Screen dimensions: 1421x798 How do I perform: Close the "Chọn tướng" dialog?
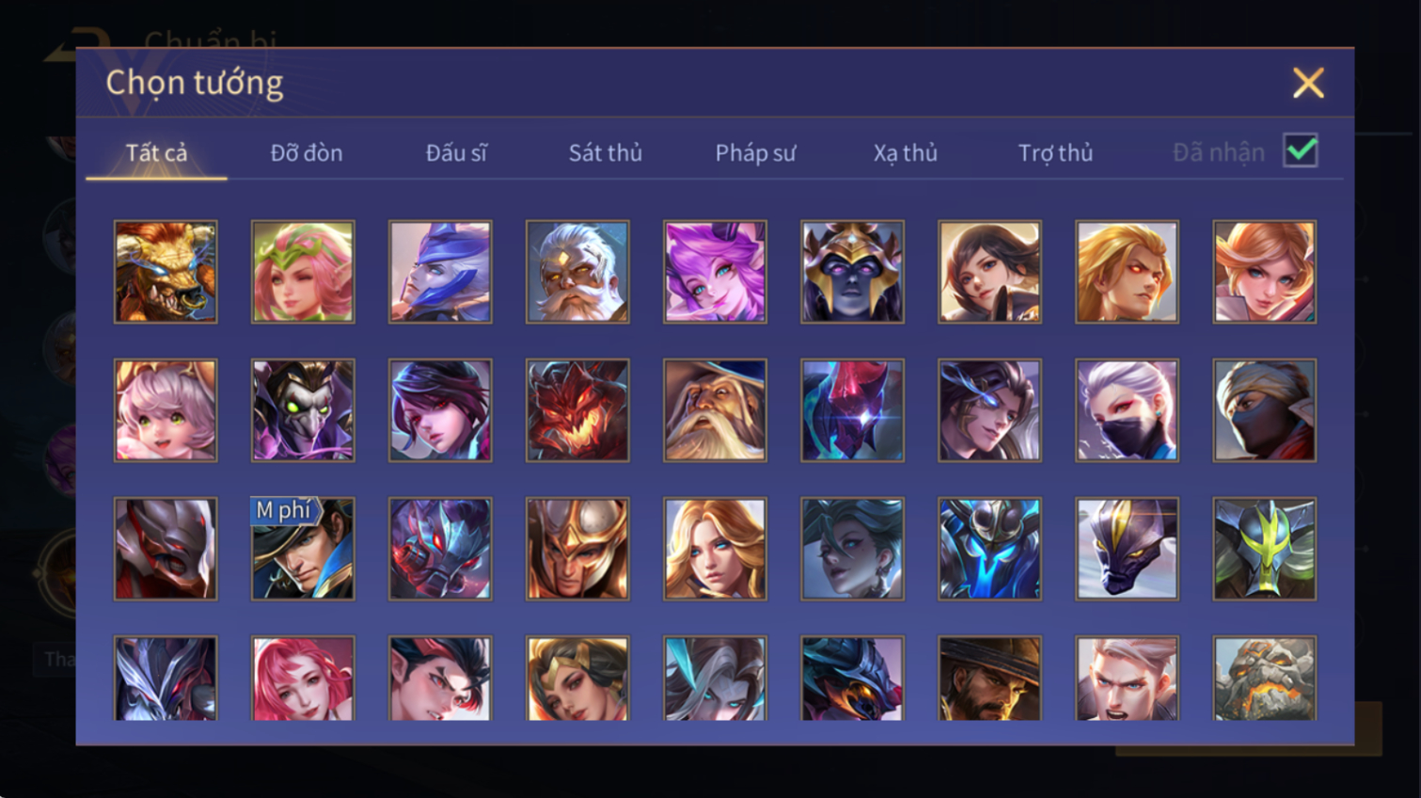click(1308, 83)
